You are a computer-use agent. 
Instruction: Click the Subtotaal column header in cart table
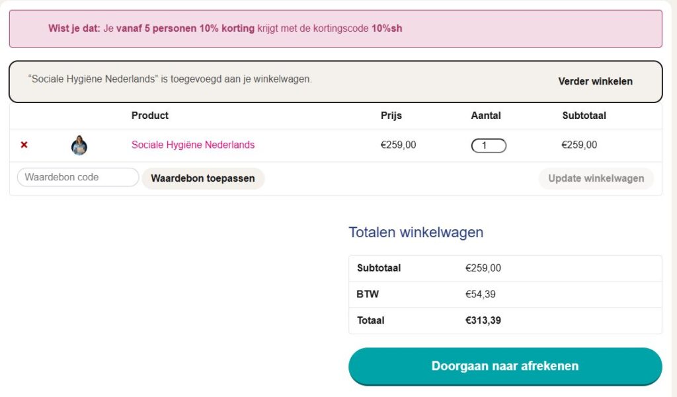[x=584, y=116]
